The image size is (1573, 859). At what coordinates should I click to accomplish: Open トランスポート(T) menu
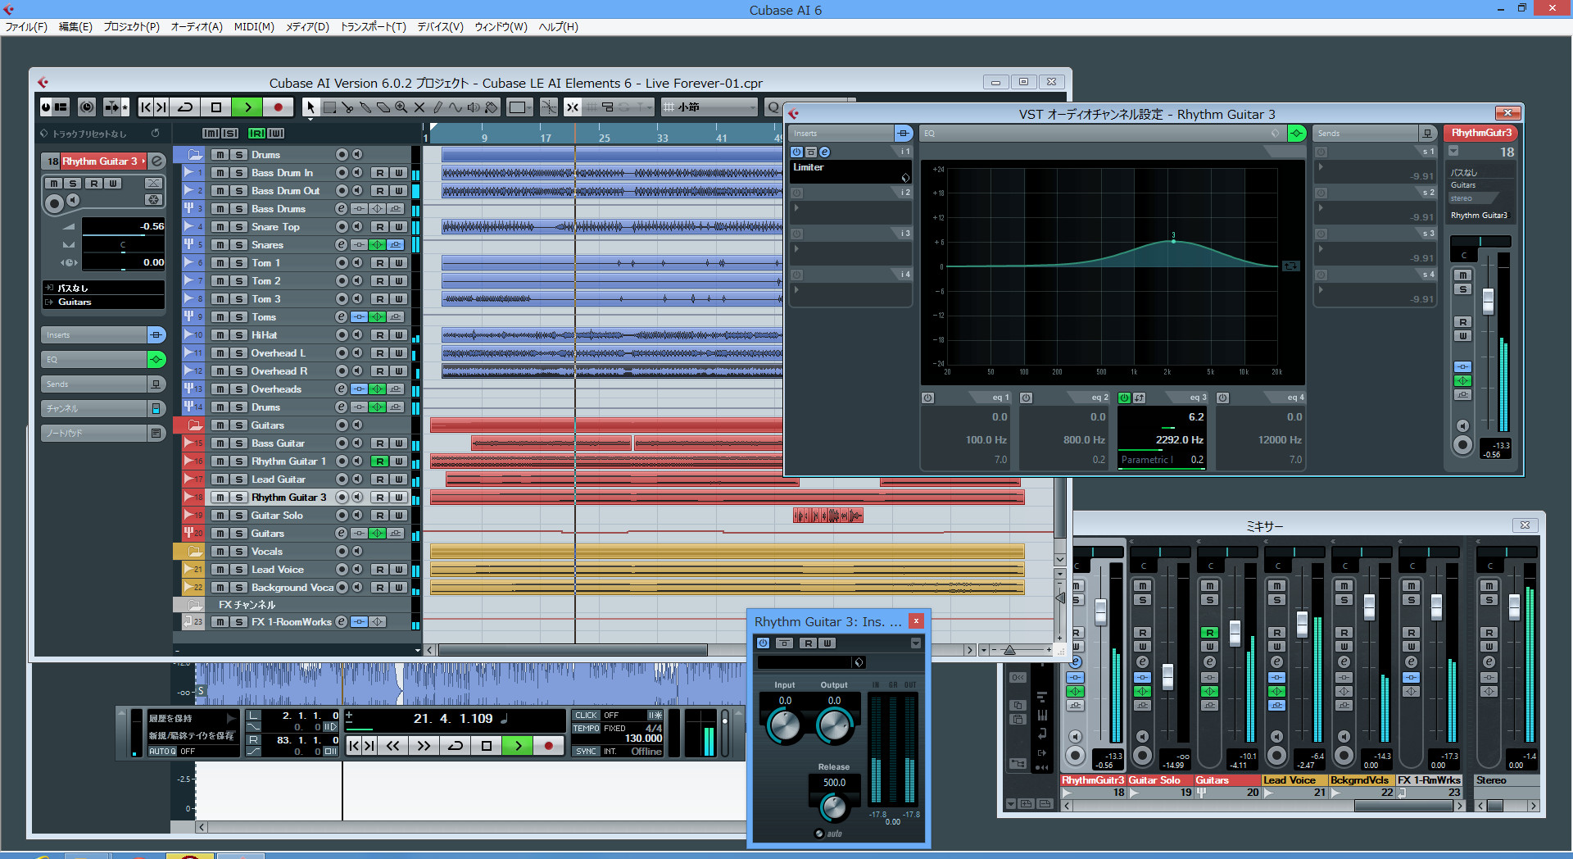coord(374,27)
